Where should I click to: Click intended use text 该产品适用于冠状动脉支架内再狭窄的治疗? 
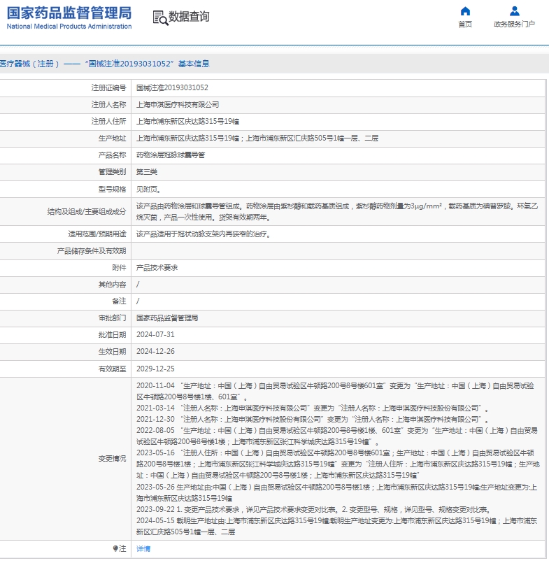204,234
